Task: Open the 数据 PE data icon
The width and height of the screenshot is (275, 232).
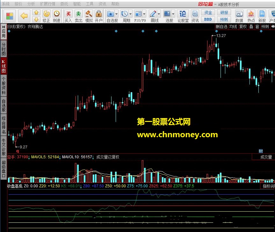Action: (239, 16)
